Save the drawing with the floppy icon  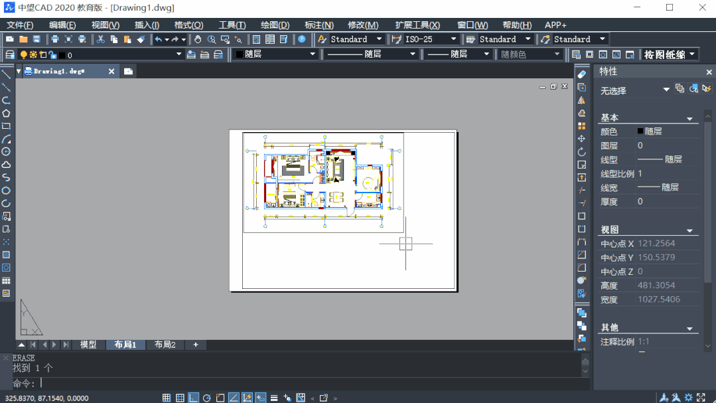coord(36,39)
